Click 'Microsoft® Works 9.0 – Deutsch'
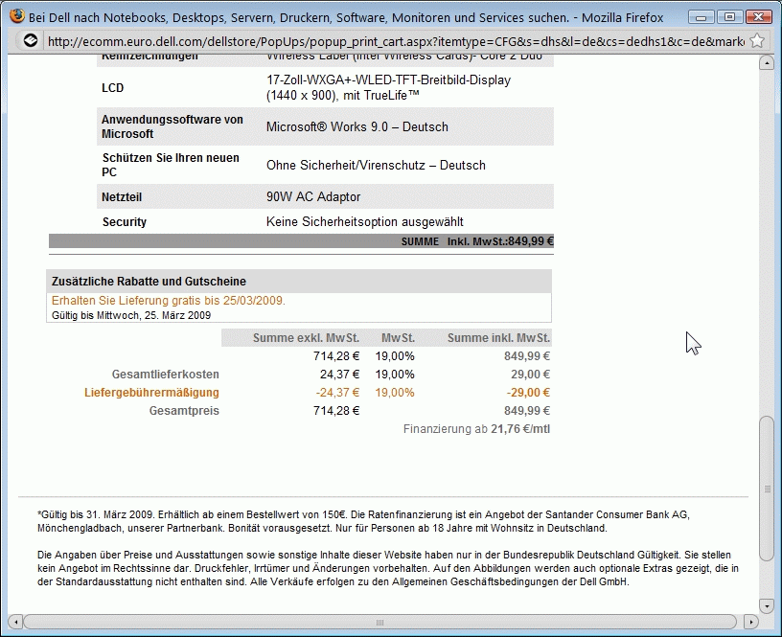782x637 pixels. [x=357, y=126]
